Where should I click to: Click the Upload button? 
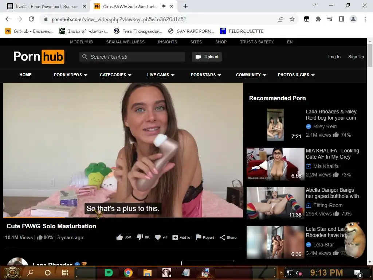click(x=207, y=57)
